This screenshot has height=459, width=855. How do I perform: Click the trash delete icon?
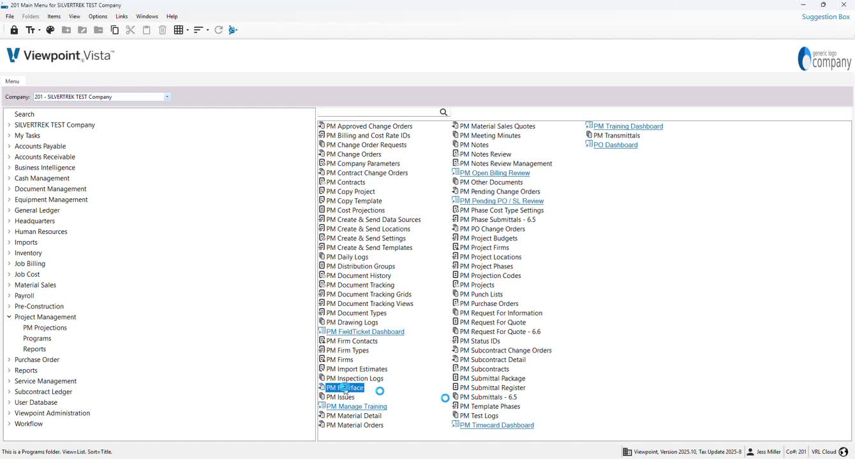pos(163,30)
